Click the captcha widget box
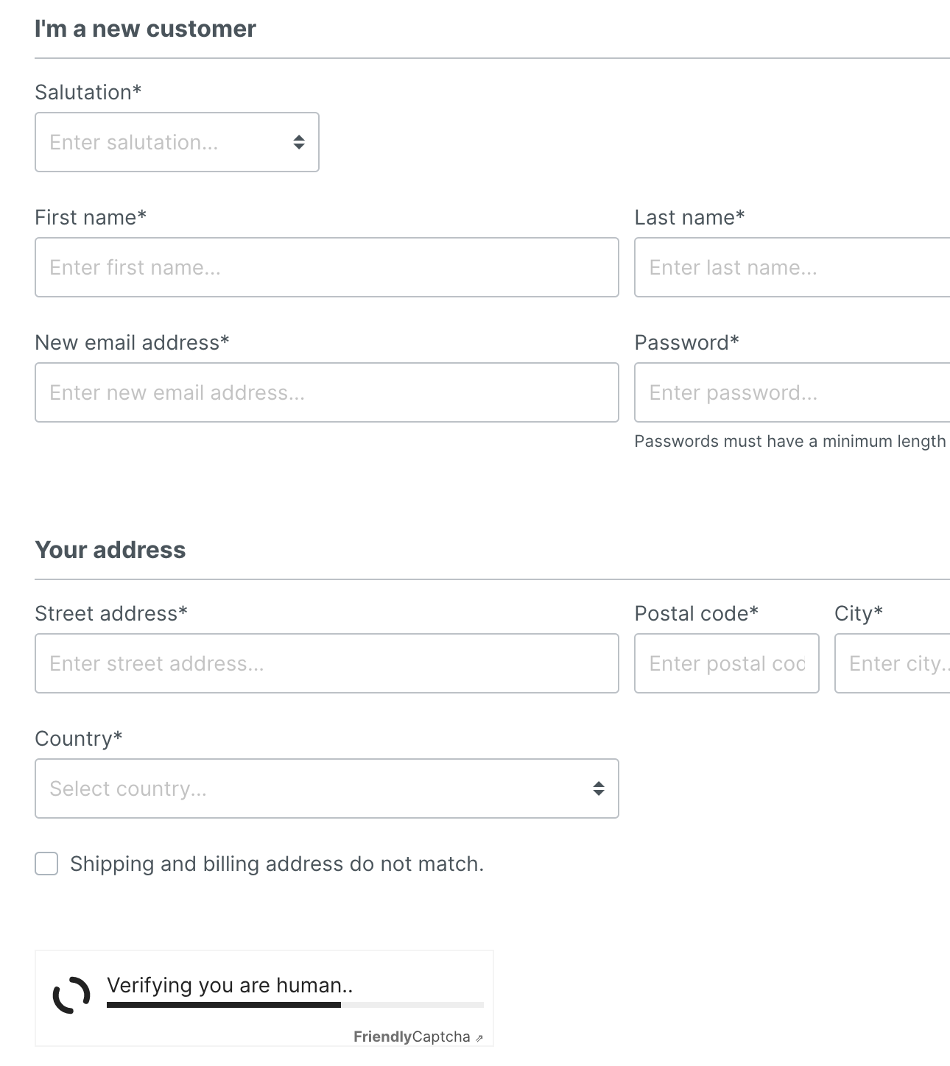 [264, 997]
